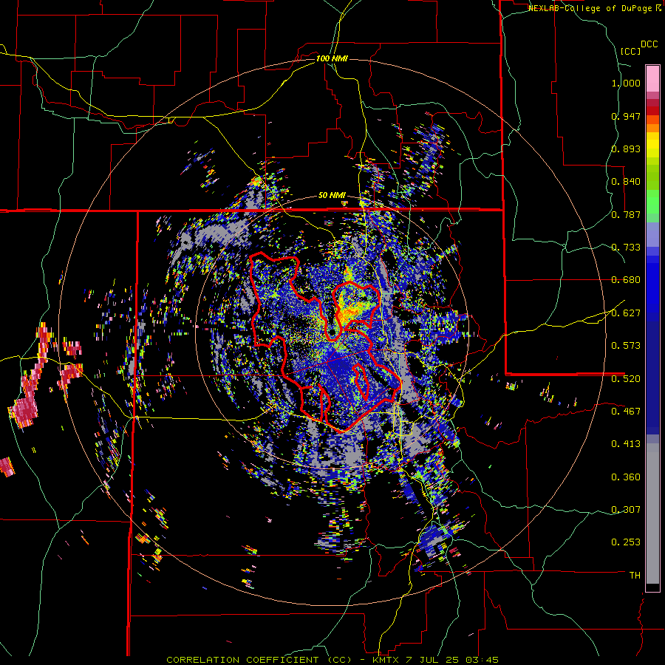Click the 0.307 legend value
This screenshot has height=665, width=665.
point(626,510)
